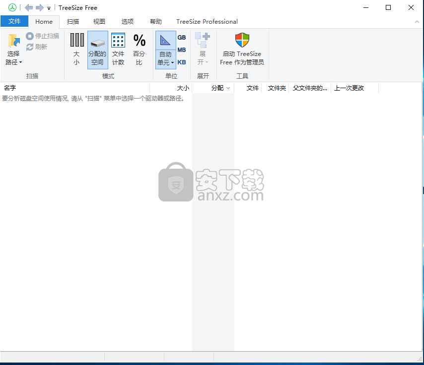Open the 选项 ribbon tab

[x=128, y=22]
